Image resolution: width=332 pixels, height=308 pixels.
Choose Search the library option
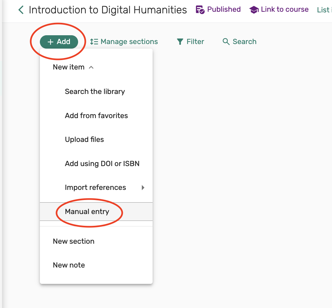[x=95, y=92]
